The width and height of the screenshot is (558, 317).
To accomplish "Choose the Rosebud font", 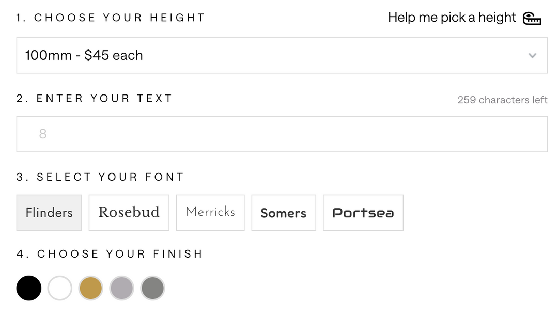I will click(x=129, y=213).
